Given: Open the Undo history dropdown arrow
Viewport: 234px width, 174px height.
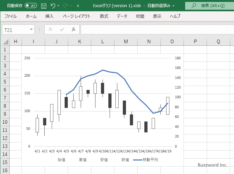Looking at the screenshot, I should pyautogui.click(x=59, y=6).
